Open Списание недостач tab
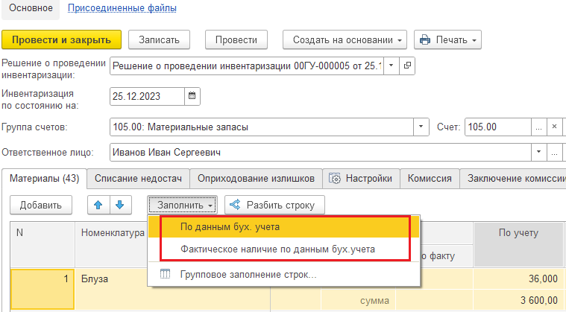This screenshot has height=312, width=566. point(138,178)
